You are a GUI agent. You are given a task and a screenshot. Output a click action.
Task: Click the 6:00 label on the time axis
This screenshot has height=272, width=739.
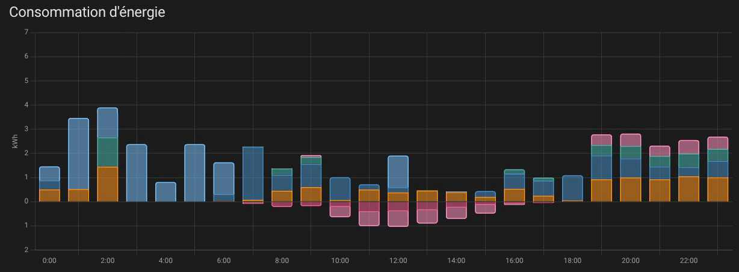223,261
